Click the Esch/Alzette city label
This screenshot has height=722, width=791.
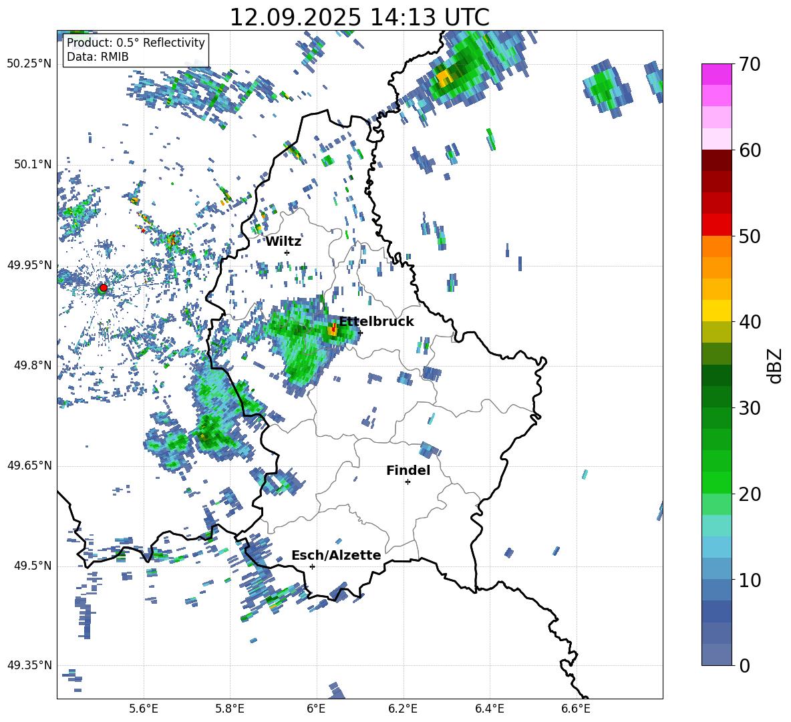tap(336, 555)
